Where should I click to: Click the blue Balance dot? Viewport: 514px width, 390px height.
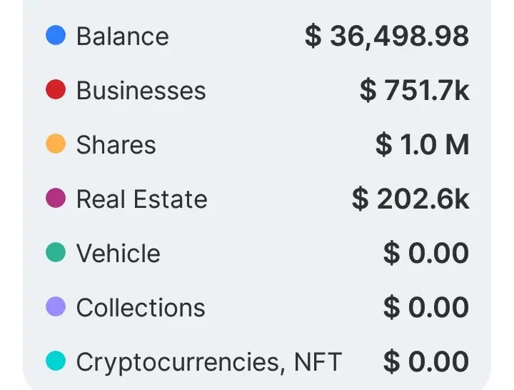56,35
